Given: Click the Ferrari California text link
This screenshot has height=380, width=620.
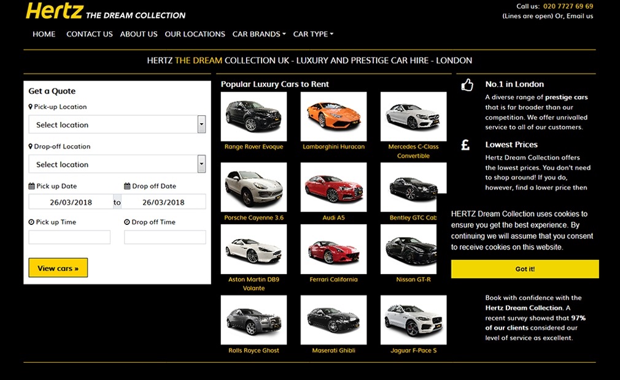Looking at the screenshot, I should pyautogui.click(x=334, y=279).
